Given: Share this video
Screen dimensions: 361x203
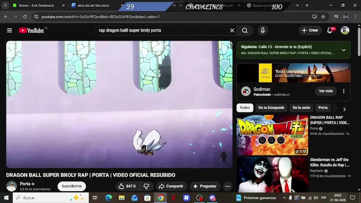Looking at the screenshot, I should point(171,186).
